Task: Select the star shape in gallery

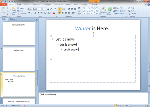Action: [97, 14]
